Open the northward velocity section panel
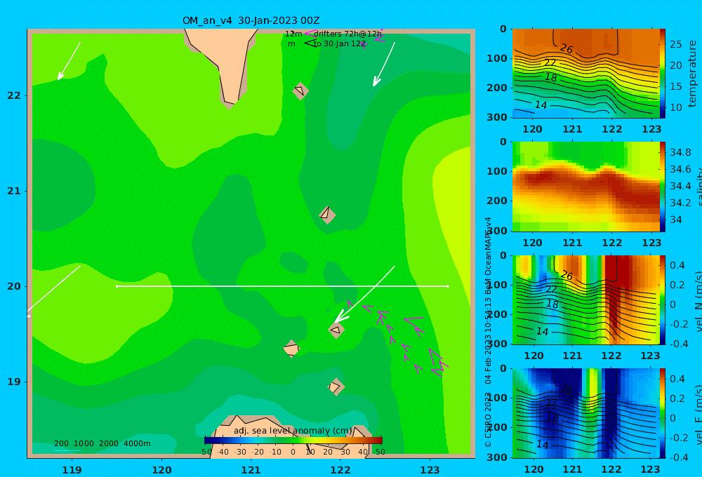Viewport: 702px width, 477px height. click(586, 300)
